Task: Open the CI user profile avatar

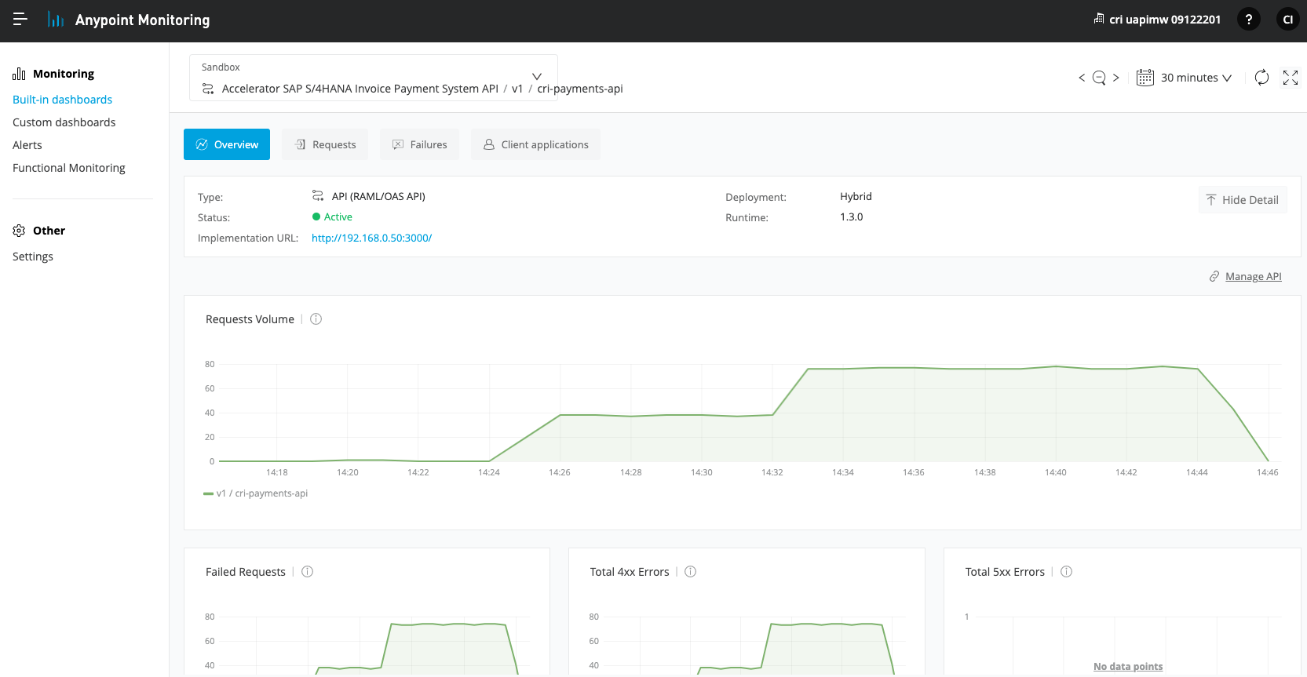Action: pos(1287,20)
